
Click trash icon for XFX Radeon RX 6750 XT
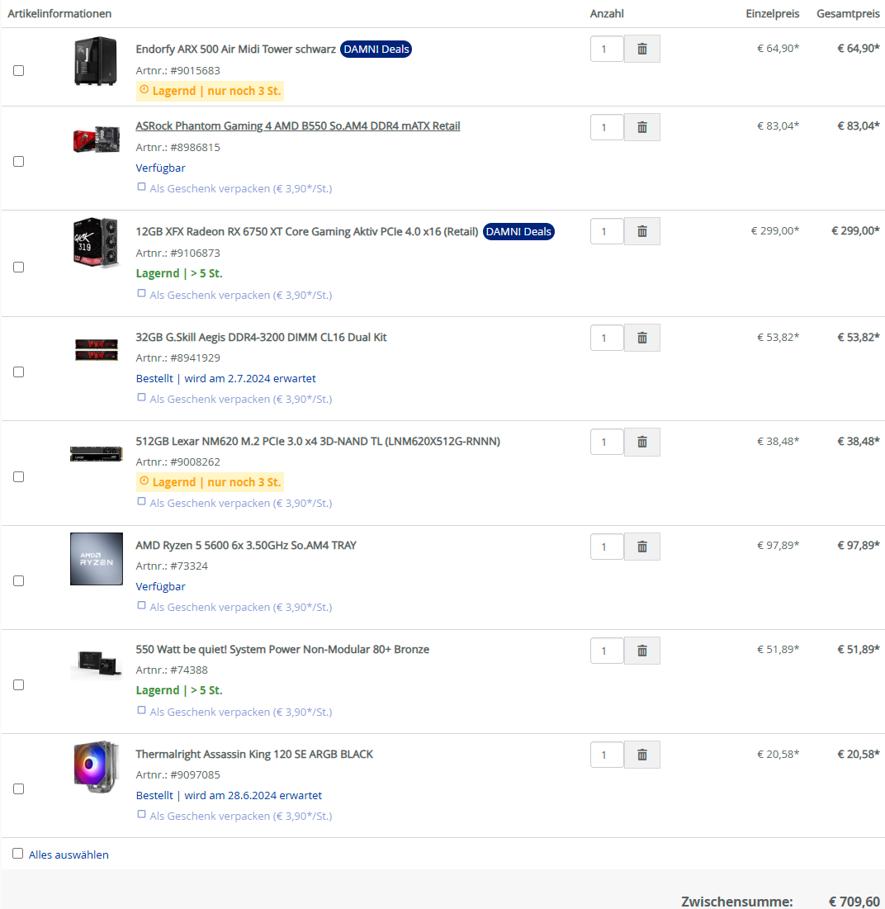coord(642,231)
